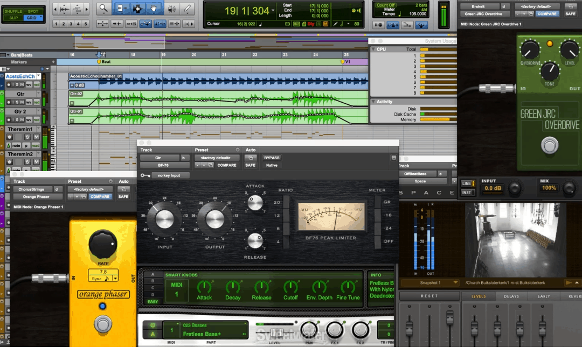Viewport: 582px width, 348px height.
Task: Open the Gtr 2 track name dropdown
Action: pos(38,110)
